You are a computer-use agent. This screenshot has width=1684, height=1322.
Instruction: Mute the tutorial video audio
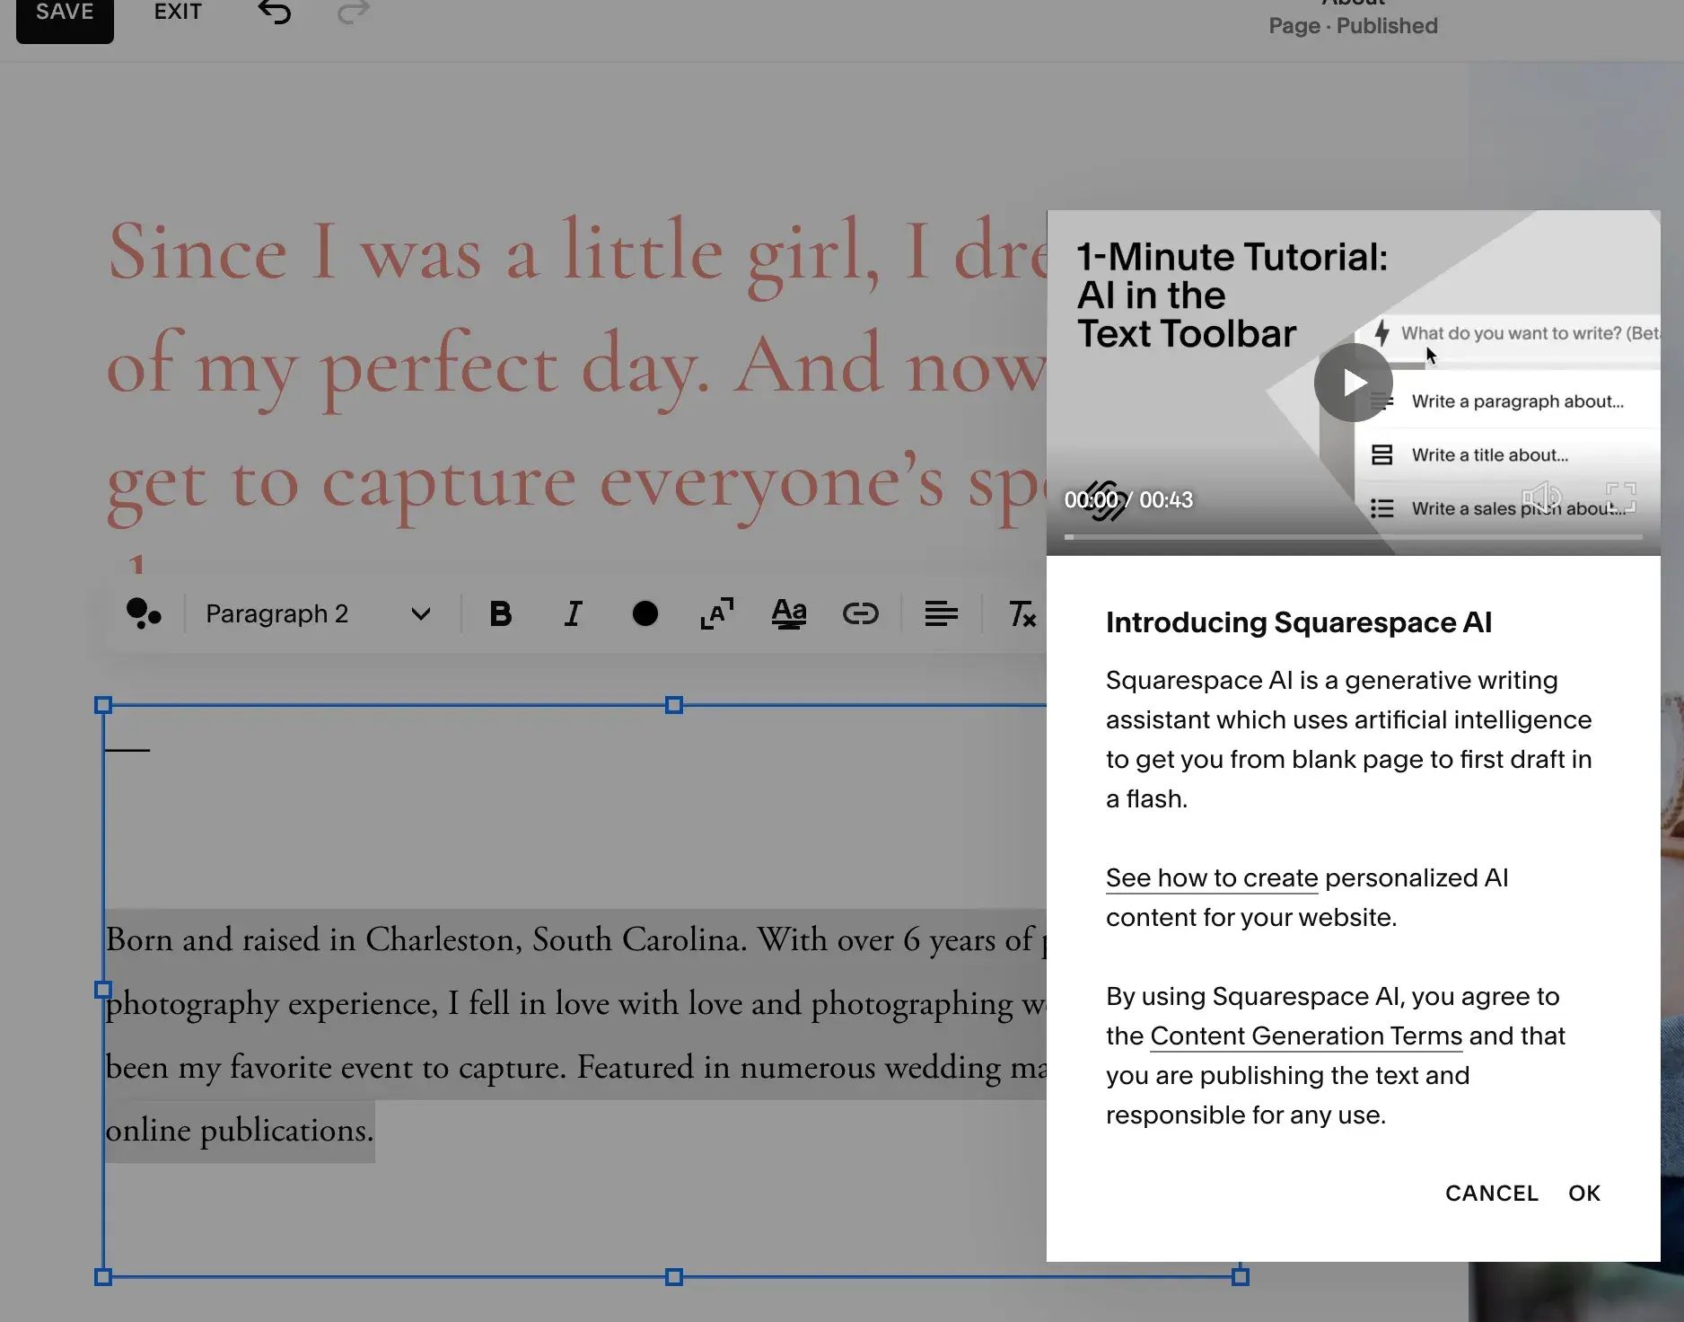tap(1543, 497)
